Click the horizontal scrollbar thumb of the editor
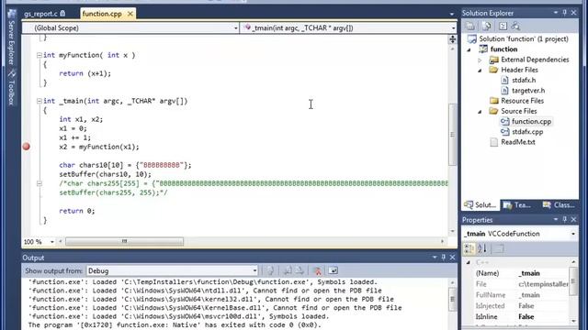 (125, 242)
